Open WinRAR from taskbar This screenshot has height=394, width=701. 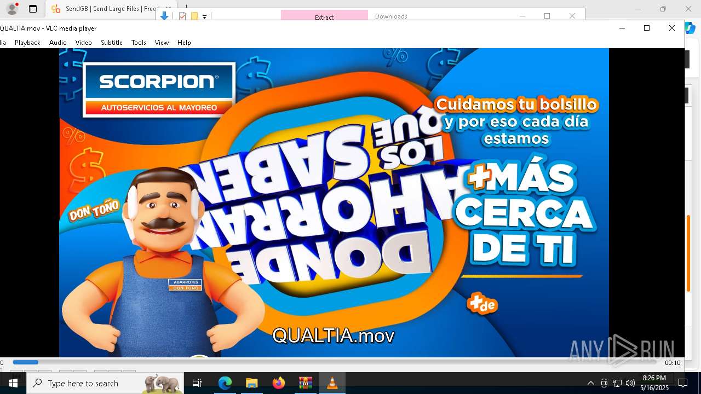coord(305,383)
